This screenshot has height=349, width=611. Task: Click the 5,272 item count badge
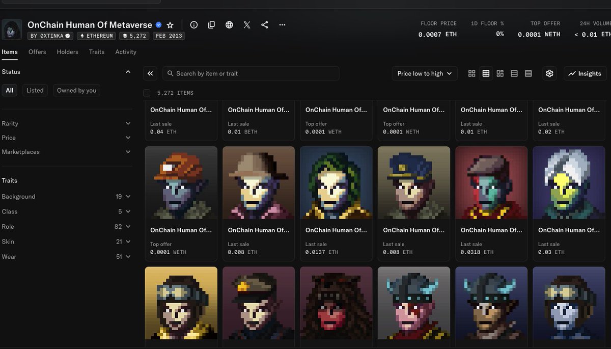pyautogui.click(x=134, y=36)
